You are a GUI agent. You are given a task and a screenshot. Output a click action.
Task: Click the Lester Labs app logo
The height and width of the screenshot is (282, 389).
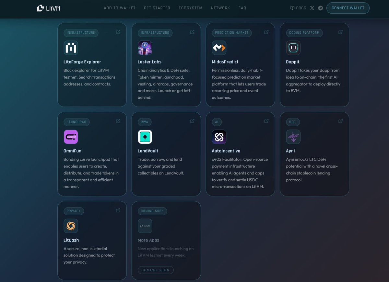click(x=145, y=48)
